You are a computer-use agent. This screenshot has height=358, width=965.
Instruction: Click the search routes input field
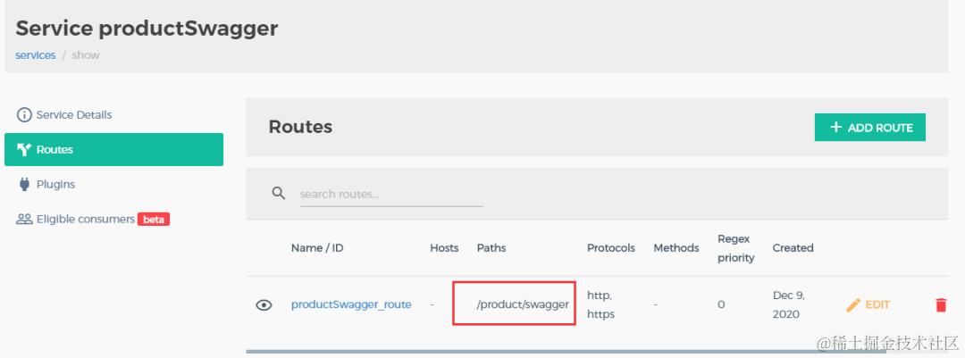pyautogui.click(x=391, y=195)
